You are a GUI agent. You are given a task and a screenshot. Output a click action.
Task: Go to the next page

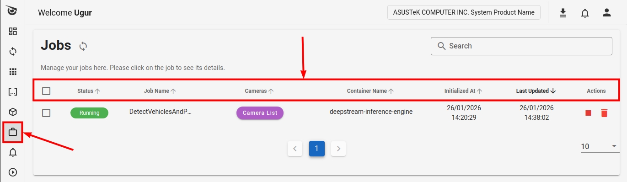[338, 149]
